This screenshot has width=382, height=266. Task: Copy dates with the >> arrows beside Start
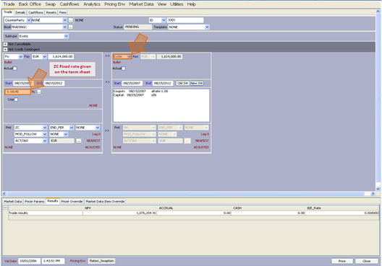(107, 82)
